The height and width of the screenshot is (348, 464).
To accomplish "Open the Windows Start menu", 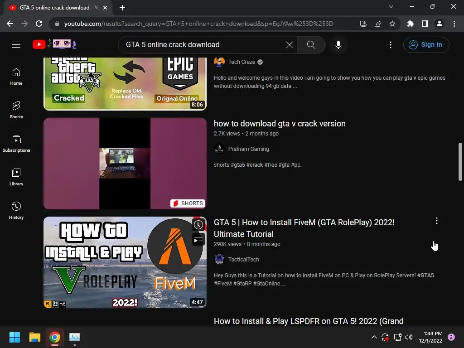I will coord(14,337).
